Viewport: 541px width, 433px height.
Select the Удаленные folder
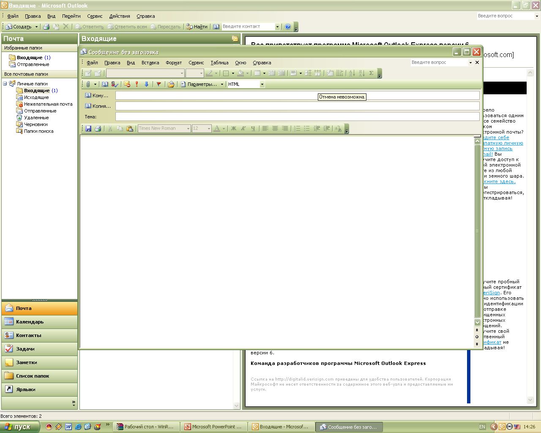(x=36, y=118)
